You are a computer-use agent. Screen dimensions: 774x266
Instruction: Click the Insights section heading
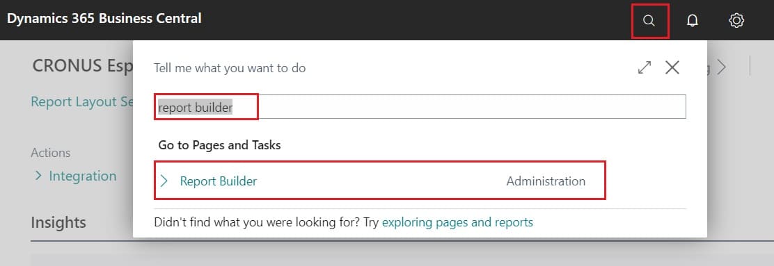58,223
